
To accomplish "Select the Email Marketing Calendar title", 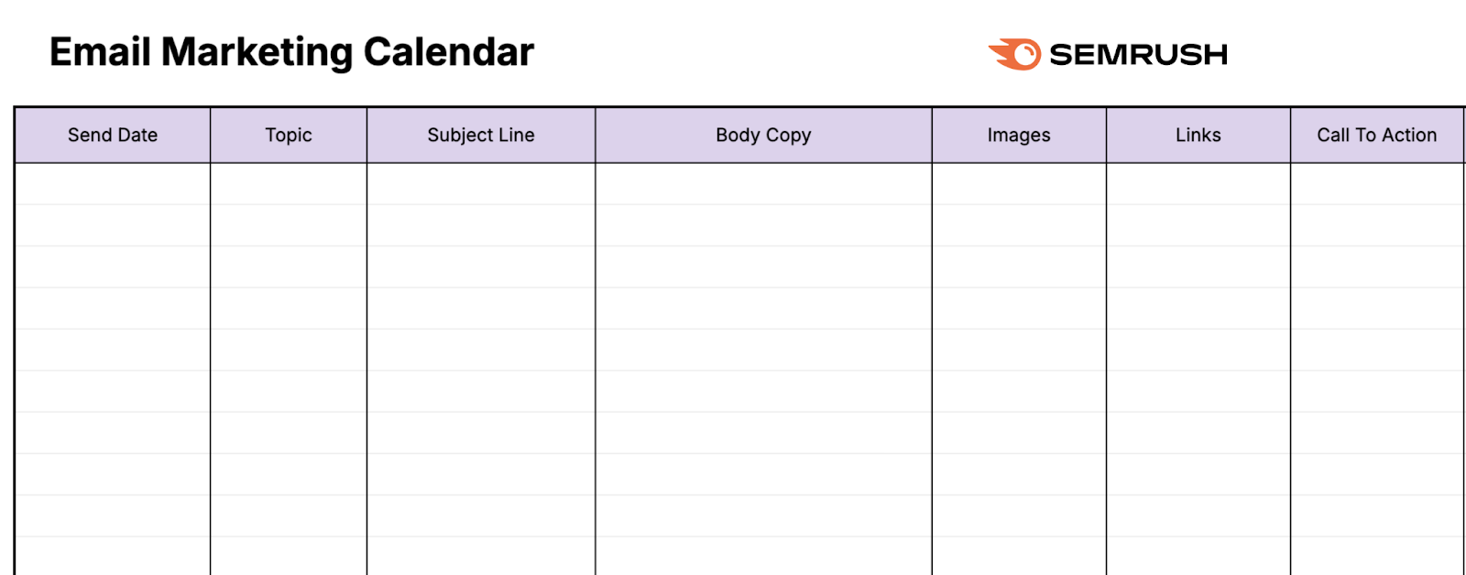I will tap(291, 52).
